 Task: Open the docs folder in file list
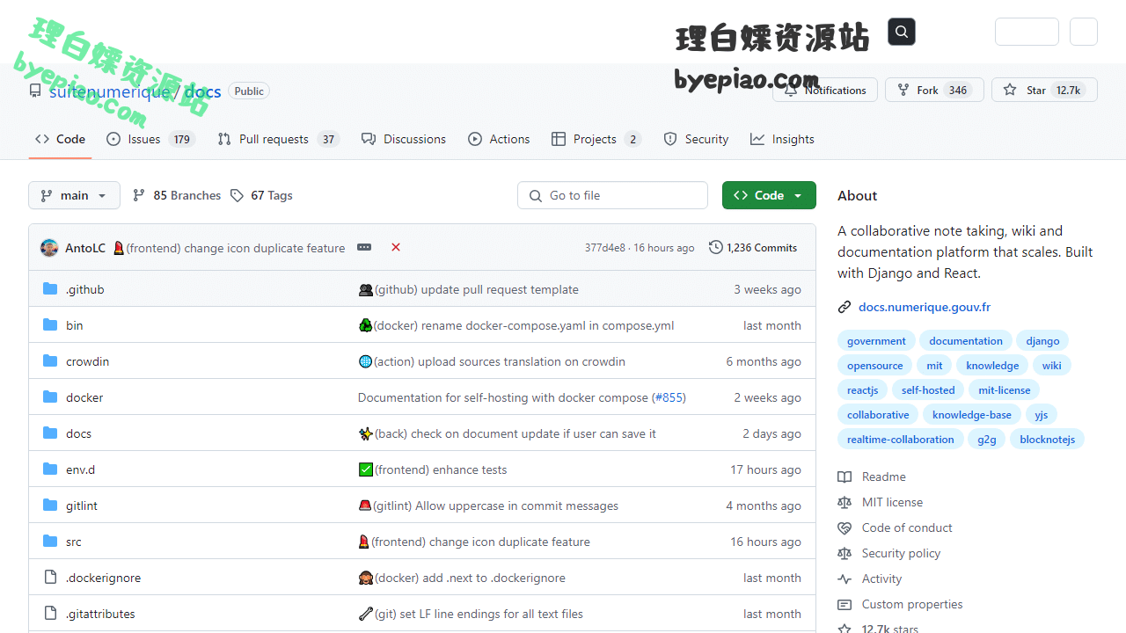pos(78,433)
